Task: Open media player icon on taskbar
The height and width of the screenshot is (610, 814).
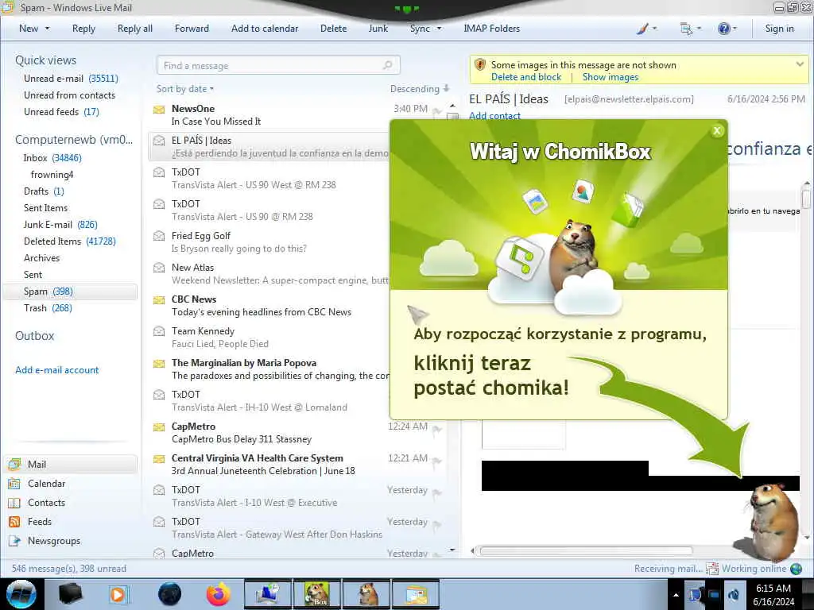Action: pyautogui.click(x=118, y=594)
